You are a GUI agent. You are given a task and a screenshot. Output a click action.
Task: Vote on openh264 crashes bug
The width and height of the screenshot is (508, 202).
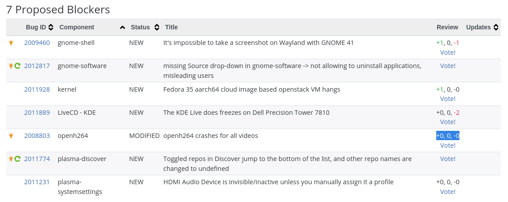tap(448, 145)
